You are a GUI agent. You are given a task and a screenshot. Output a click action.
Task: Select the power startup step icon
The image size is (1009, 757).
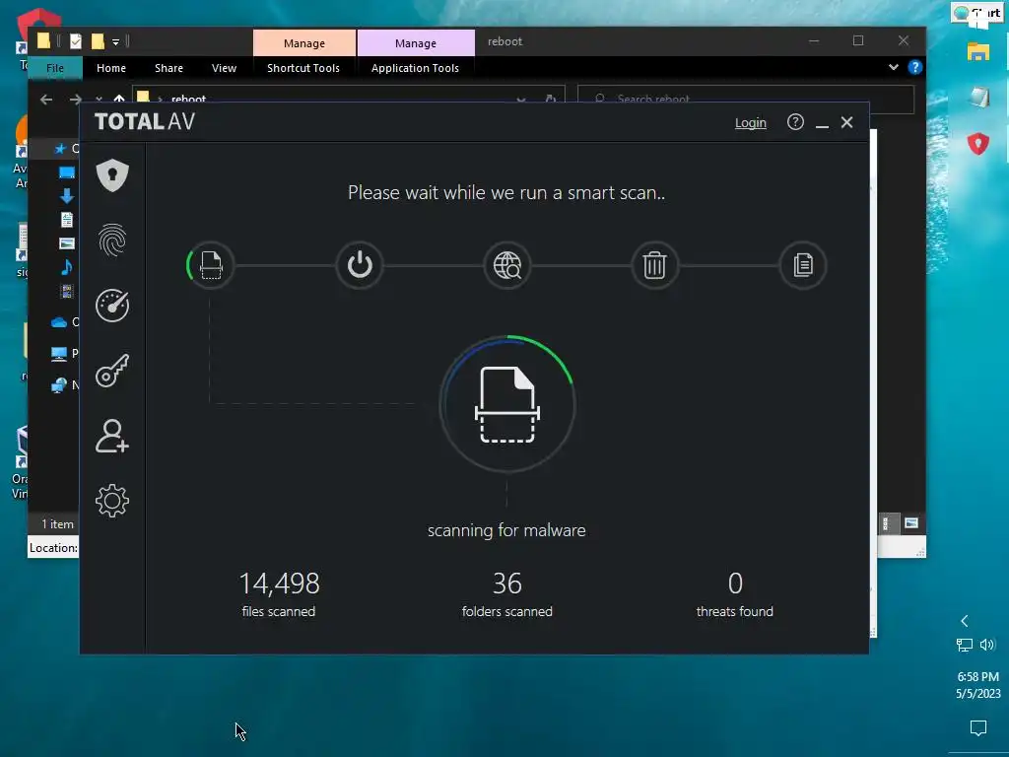tap(360, 265)
